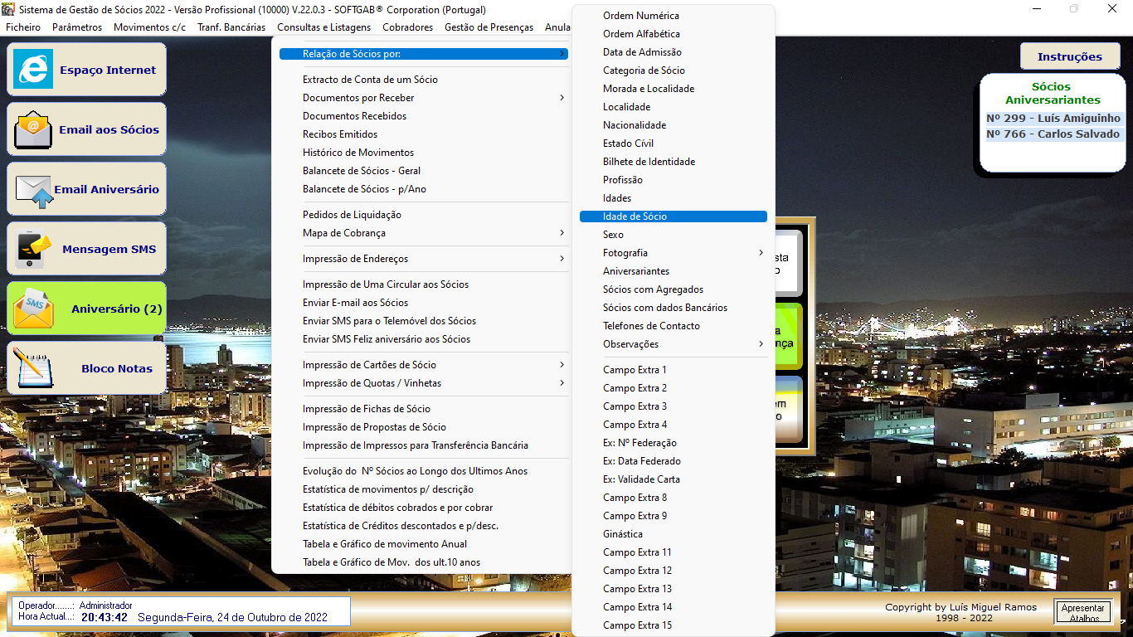This screenshot has height=637, width=1133.
Task: Click the Espaço Internet browser icon
Action: click(x=33, y=70)
